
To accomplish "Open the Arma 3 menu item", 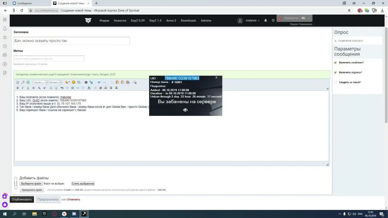I will (171, 20).
